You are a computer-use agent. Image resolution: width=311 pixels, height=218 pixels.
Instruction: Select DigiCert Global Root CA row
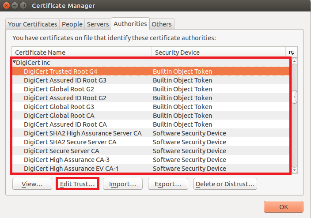(x=151, y=116)
